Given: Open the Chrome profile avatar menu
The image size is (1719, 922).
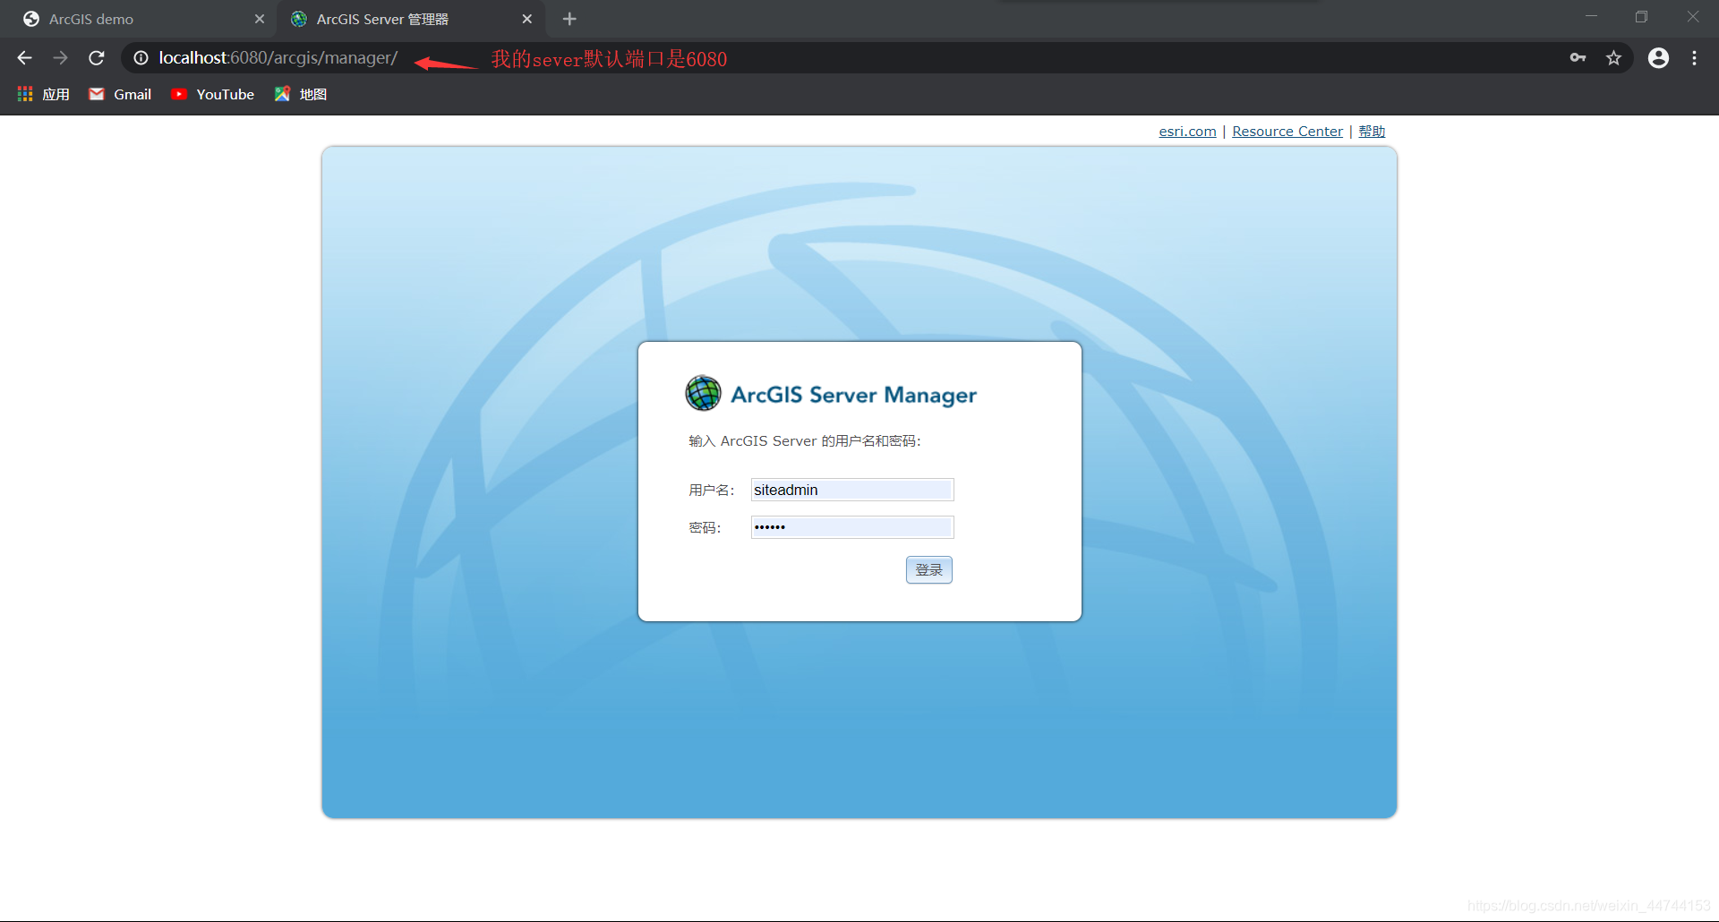Looking at the screenshot, I should coord(1658,58).
